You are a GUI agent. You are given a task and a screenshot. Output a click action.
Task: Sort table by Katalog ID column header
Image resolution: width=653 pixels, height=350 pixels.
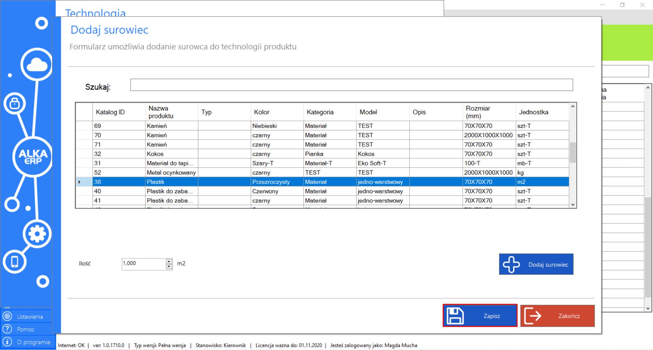point(110,112)
